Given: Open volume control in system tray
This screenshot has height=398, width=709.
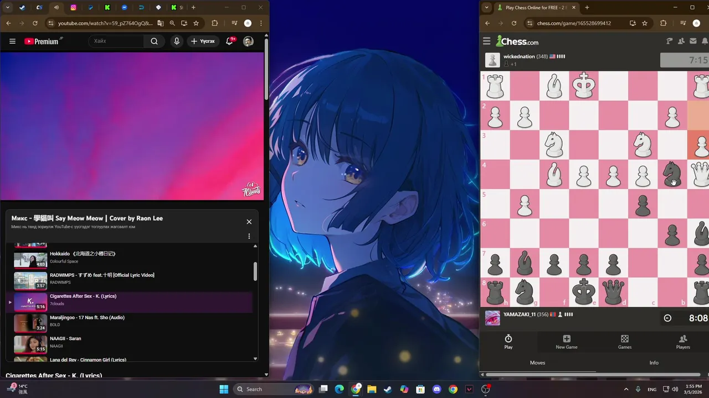Looking at the screenshot, I should (x=675, y=389).
